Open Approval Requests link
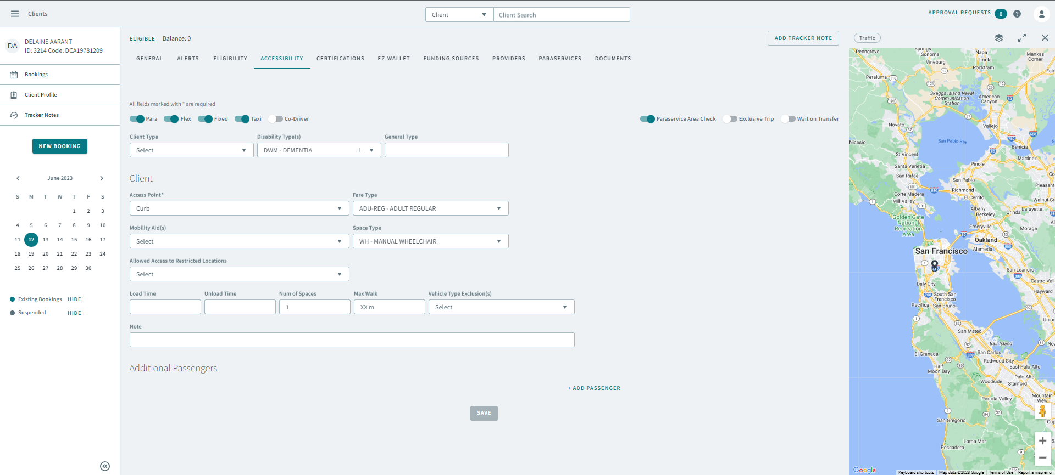 [x=959, y=13]
